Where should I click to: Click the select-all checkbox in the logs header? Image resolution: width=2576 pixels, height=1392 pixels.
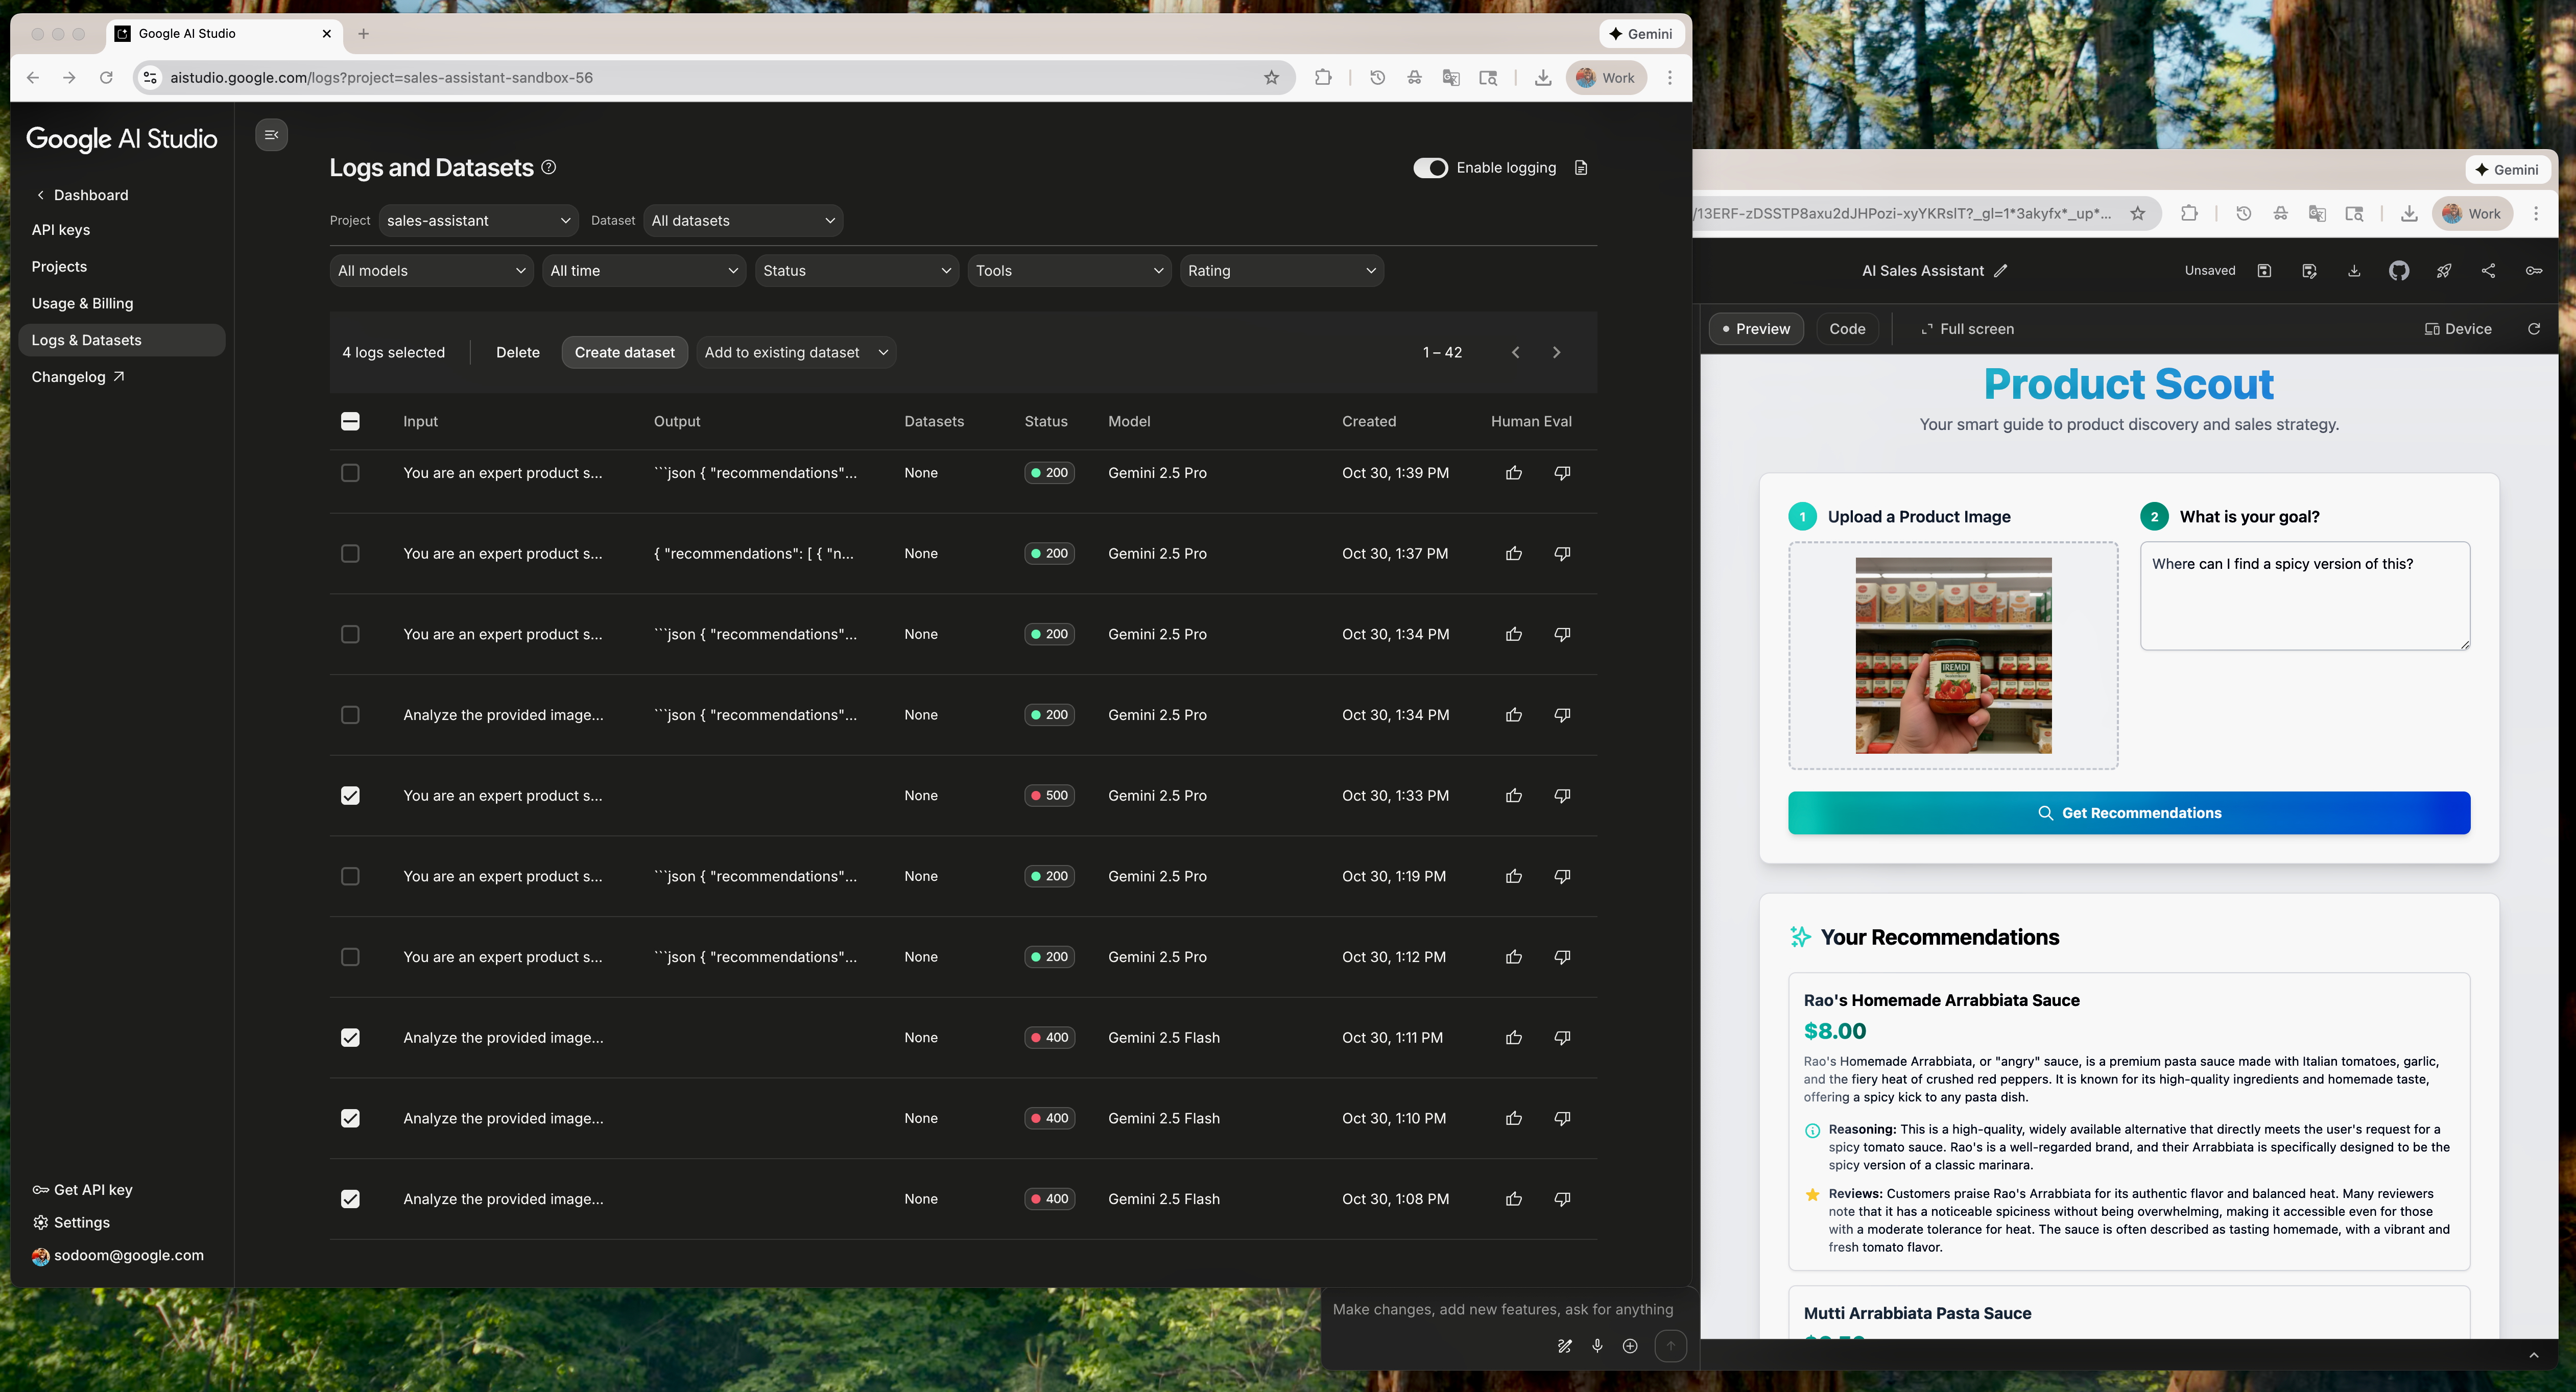point(350,421)
